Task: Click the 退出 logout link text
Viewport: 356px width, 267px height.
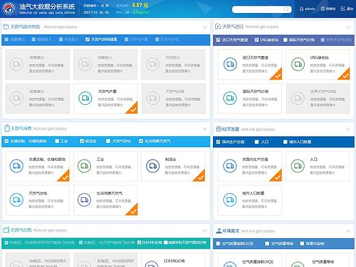Action: [350, 9]
